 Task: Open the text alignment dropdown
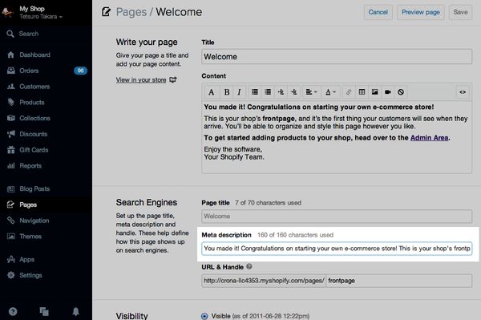point(311,92)
